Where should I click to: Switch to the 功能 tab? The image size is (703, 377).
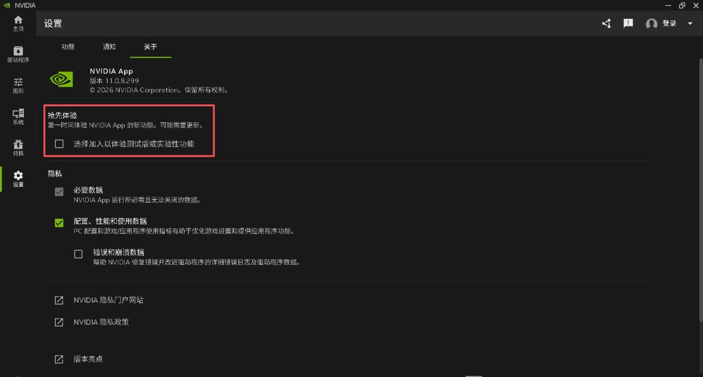[x=68, y=47]
